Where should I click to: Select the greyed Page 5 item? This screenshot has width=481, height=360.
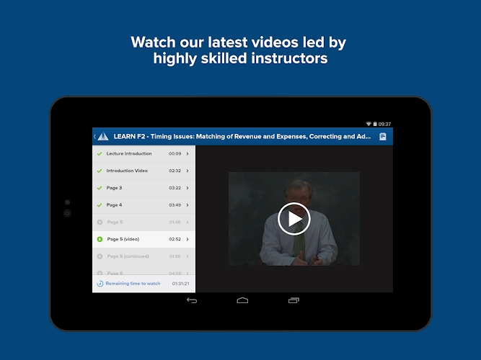144,222
